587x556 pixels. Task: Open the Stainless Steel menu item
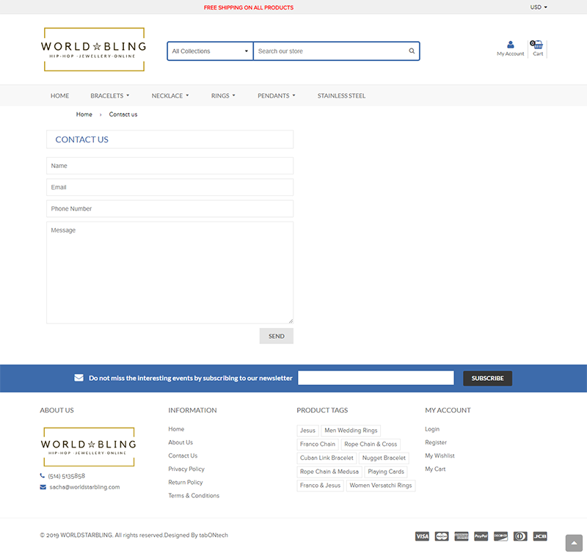(x=341, y=96)
